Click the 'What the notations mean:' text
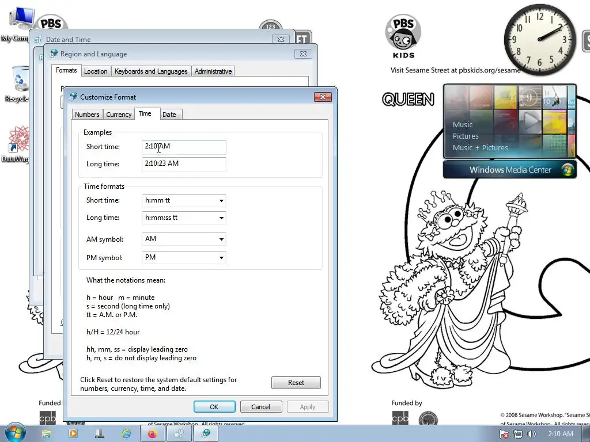The image size is (590, 442). [x=126, y=280]
